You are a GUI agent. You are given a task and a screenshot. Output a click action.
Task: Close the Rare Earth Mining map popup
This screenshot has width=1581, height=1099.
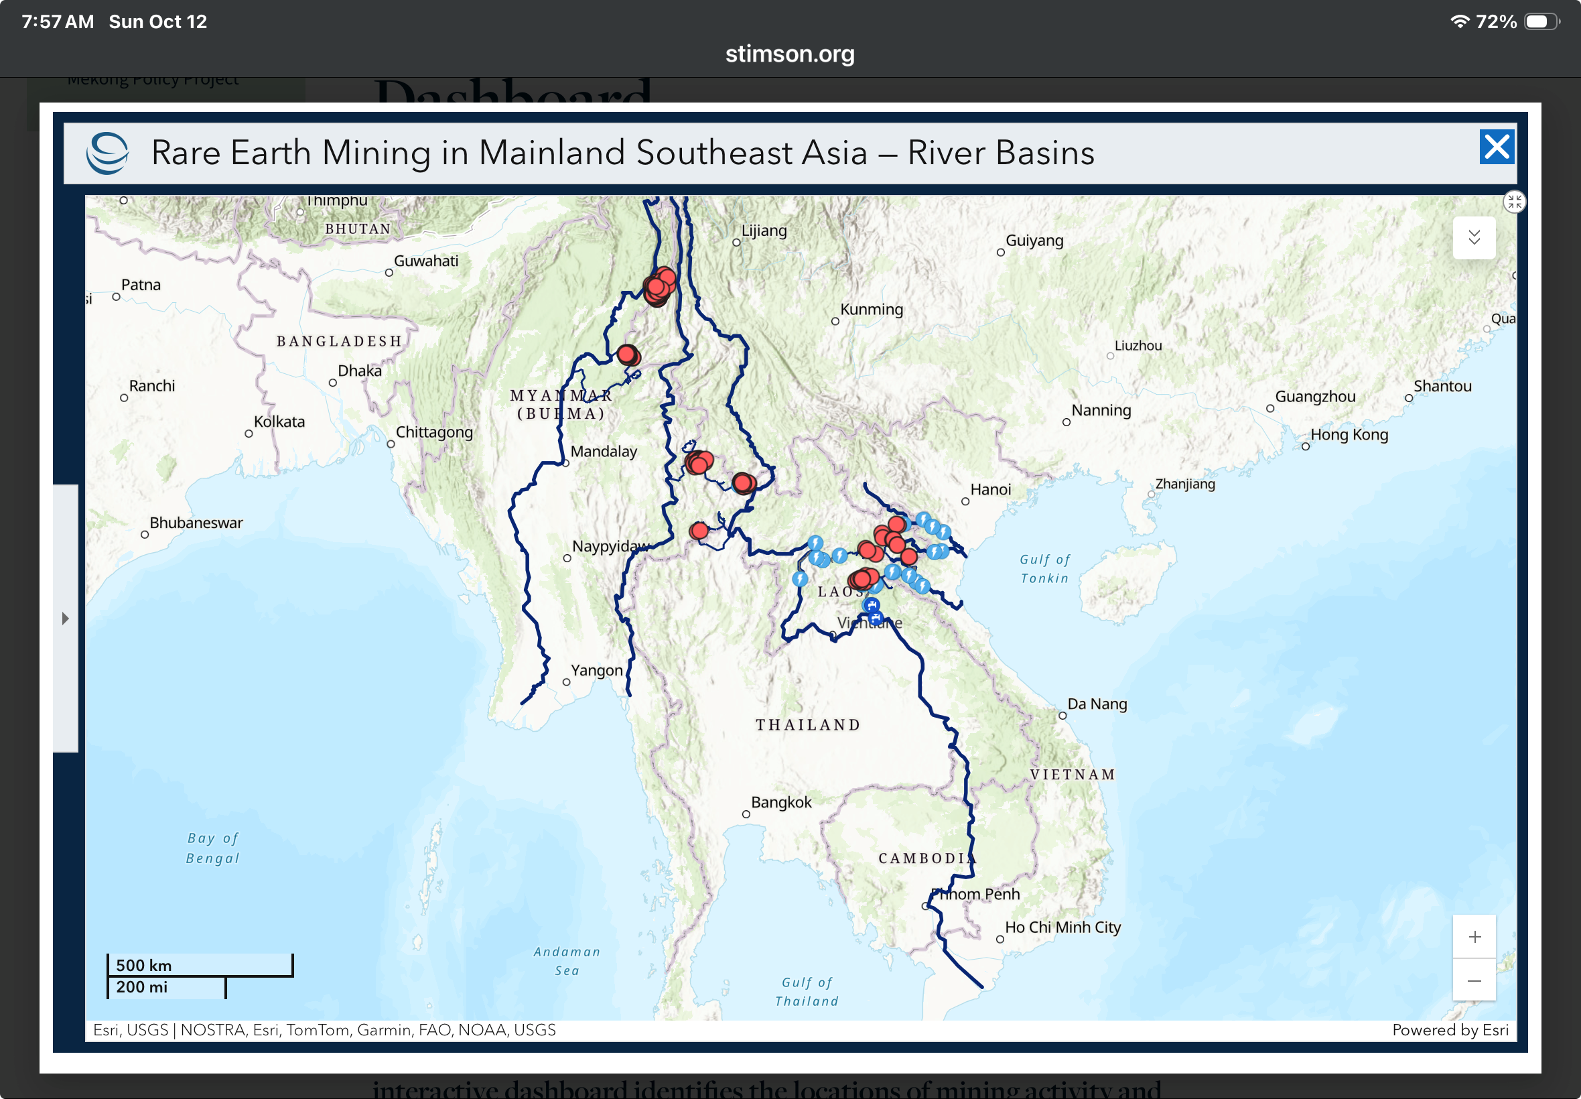[x=1497, y=147]
